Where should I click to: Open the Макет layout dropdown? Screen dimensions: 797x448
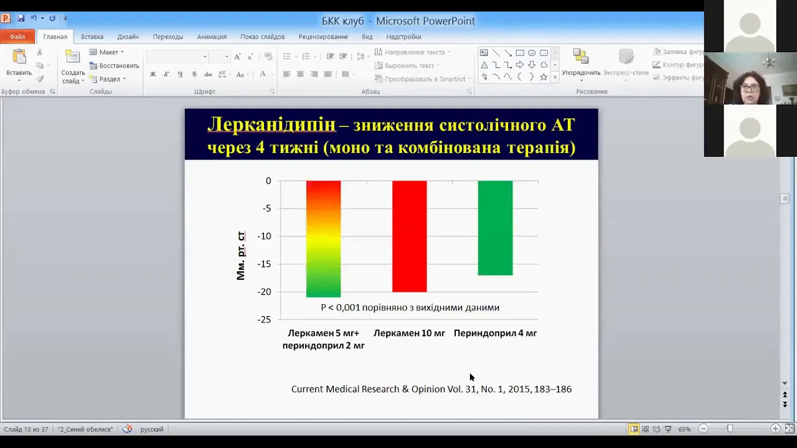coord(106,52)
